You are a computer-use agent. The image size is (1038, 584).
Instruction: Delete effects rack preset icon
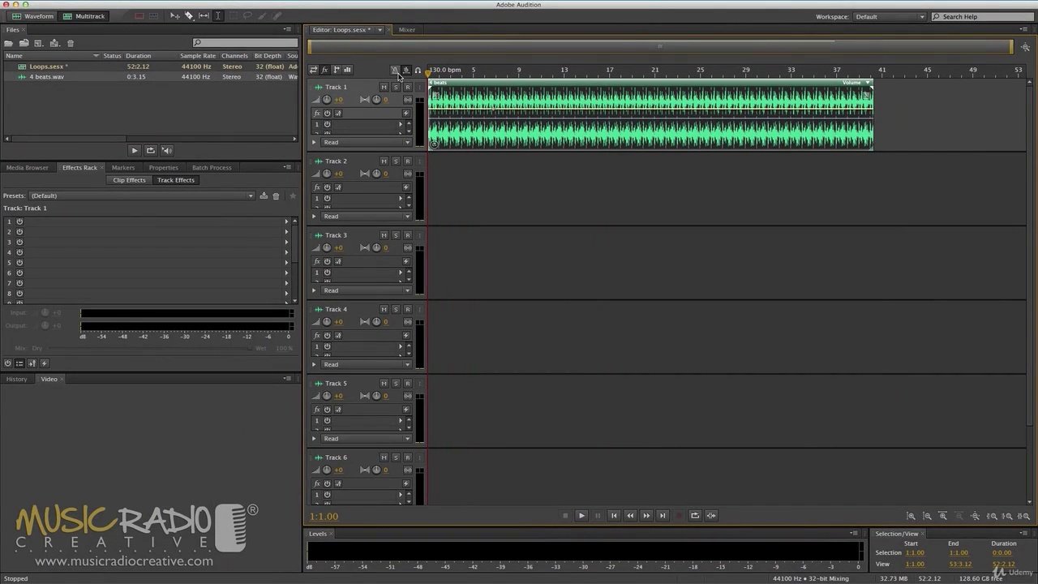[x=276, y=195]
